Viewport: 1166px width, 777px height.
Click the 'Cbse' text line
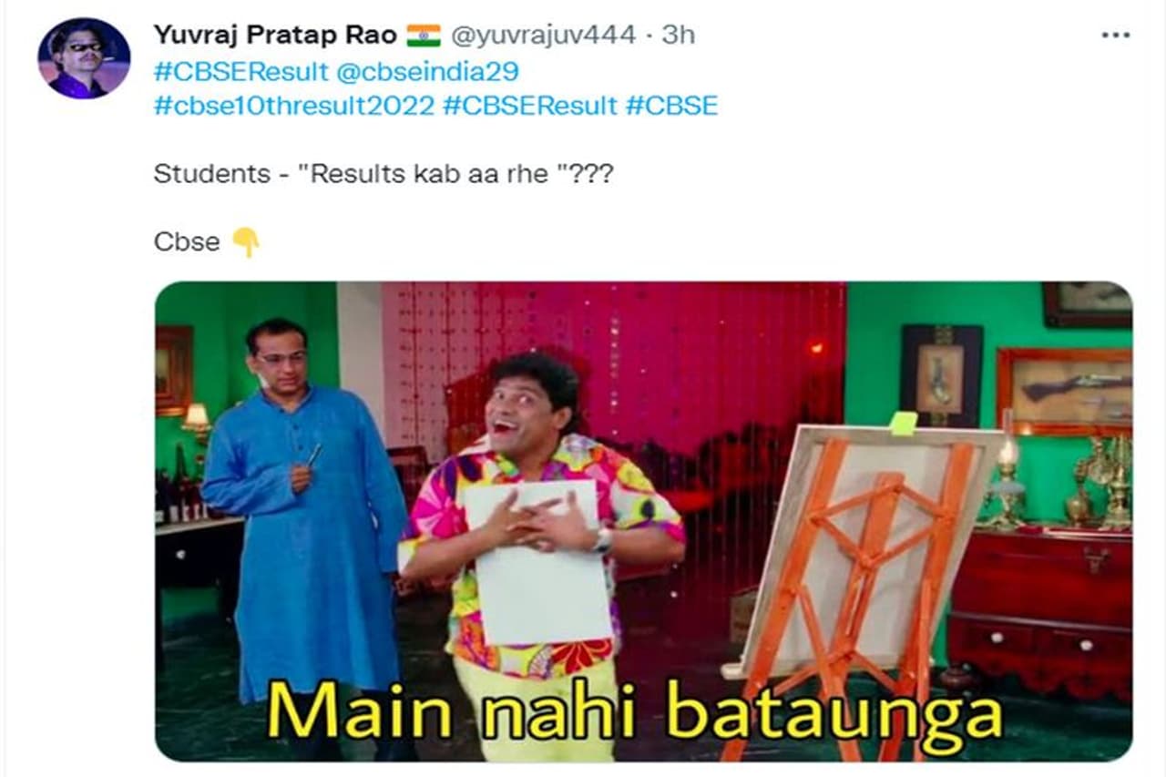click(187, 242)
